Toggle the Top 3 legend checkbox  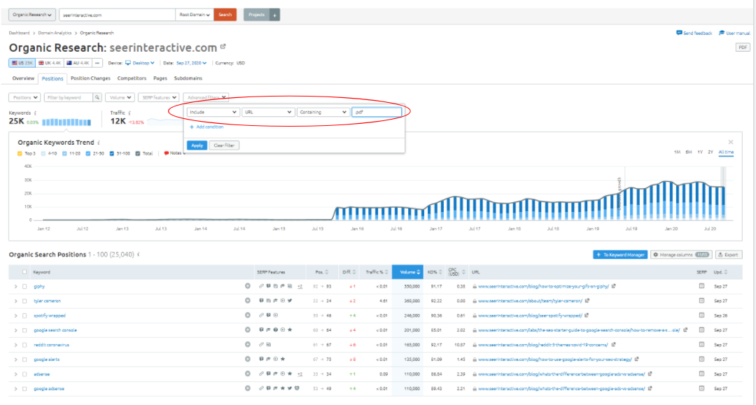click(x=21, y=153)
